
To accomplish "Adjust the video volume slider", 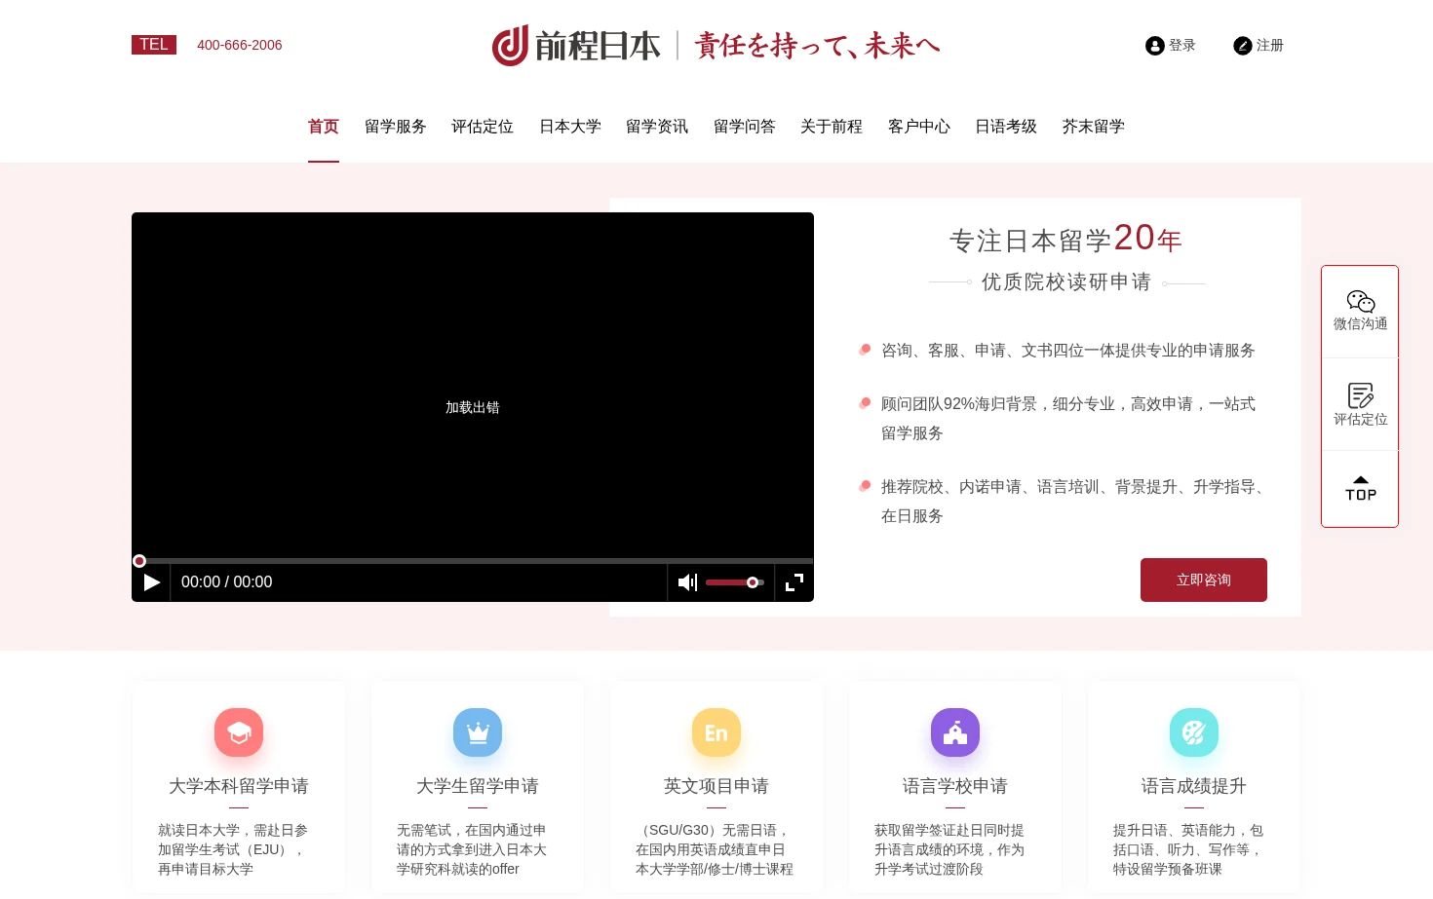I will coord(734,582).
